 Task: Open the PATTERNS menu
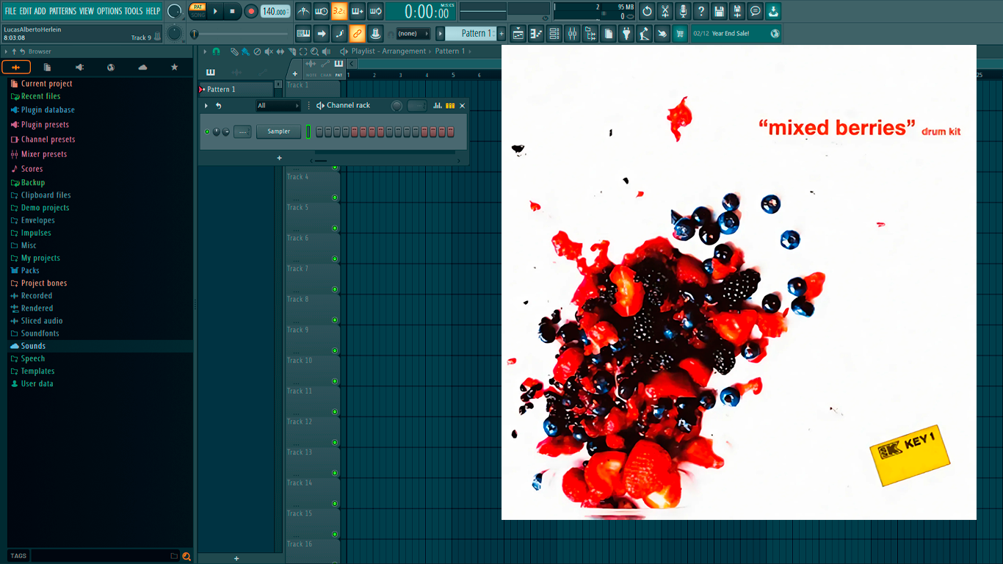tap(62, 11)
